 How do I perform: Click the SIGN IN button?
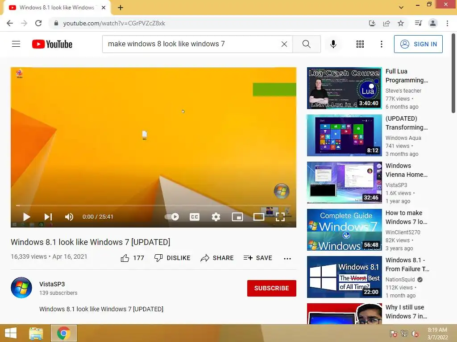tap(418, 44)
